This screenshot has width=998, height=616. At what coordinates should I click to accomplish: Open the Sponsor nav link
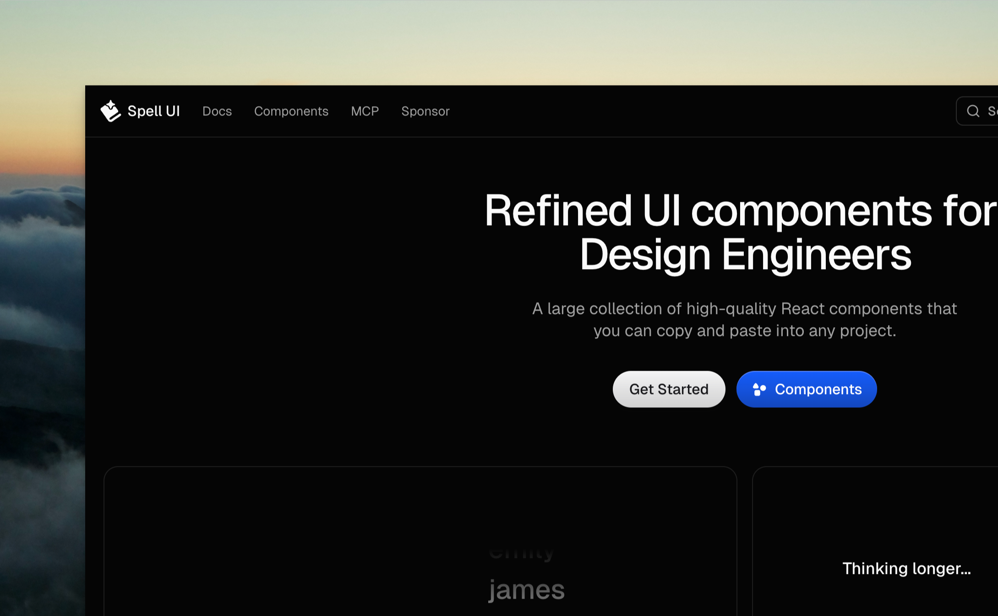[x=425, y=111]
